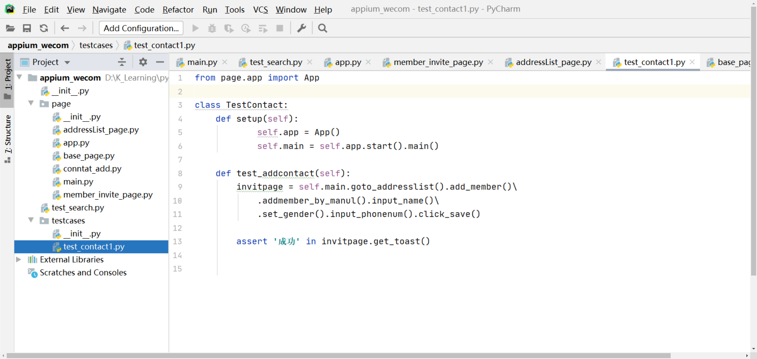The image size is (757, 359).
Task: Click the Run Anything concurrency icon
Action: 263,28
